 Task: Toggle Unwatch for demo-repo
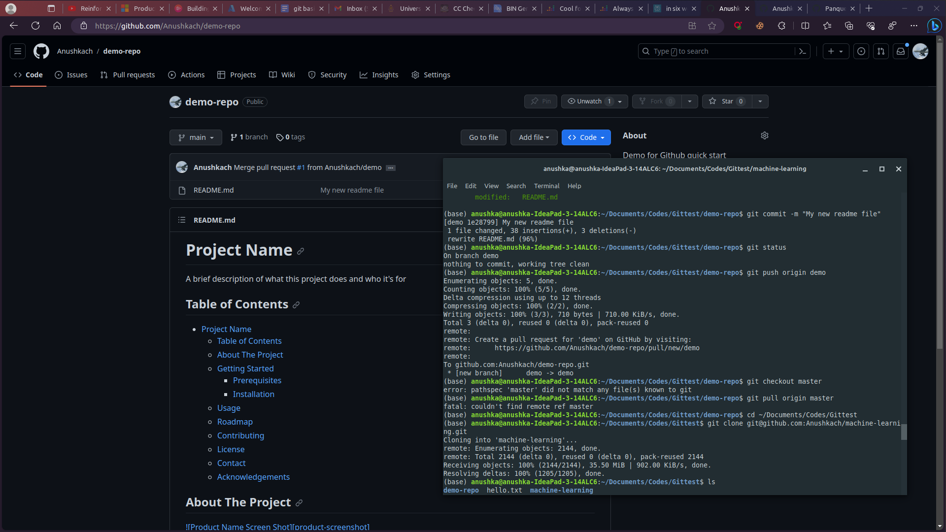click(x=595, y=101)
